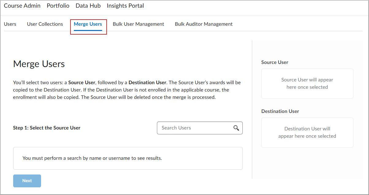The width and height of the screenshot is (369, 195).
Task: Go to Insights Portal
Action: (x=125, y=6)
